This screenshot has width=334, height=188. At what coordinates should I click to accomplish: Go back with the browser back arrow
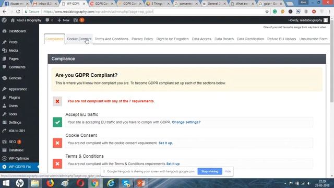click(x=5, y=11)
